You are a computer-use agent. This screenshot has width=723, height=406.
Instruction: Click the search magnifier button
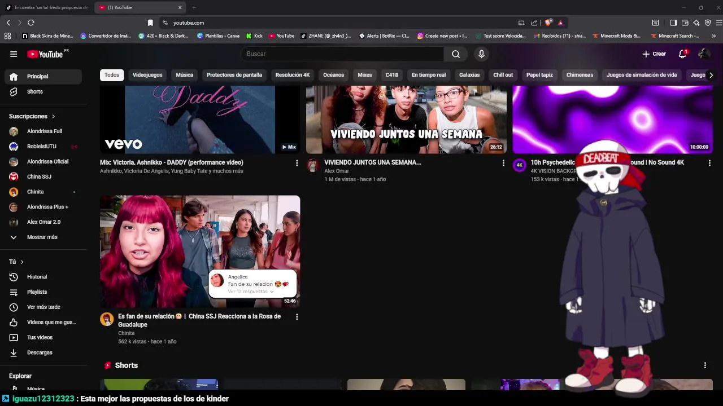(x=456, y=54)
